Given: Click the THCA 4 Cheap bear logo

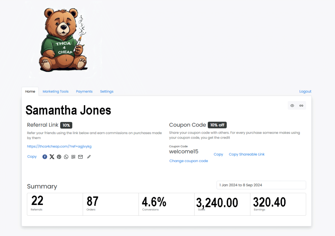Looking at the screenshot, I should coord(63,40).
